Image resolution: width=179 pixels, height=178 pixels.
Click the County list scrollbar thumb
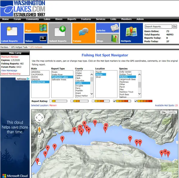(x=92, y=79)
